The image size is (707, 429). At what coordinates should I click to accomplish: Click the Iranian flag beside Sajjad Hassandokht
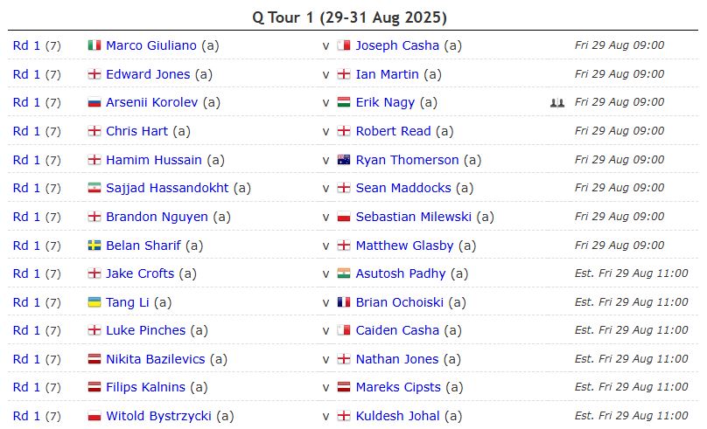[94, 188]
